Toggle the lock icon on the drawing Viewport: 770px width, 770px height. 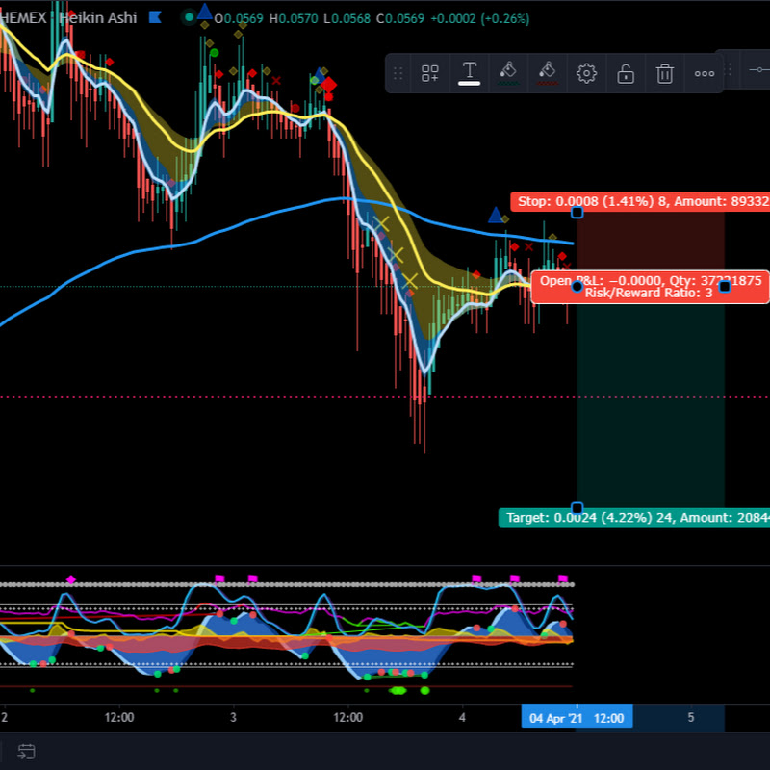pos(626,73)
